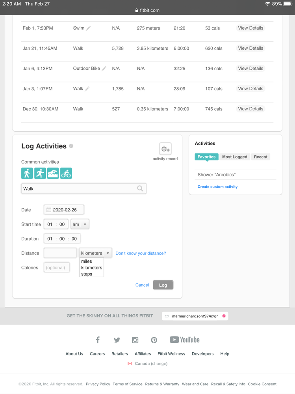Open the Affiliates footer link

(143, 354)
